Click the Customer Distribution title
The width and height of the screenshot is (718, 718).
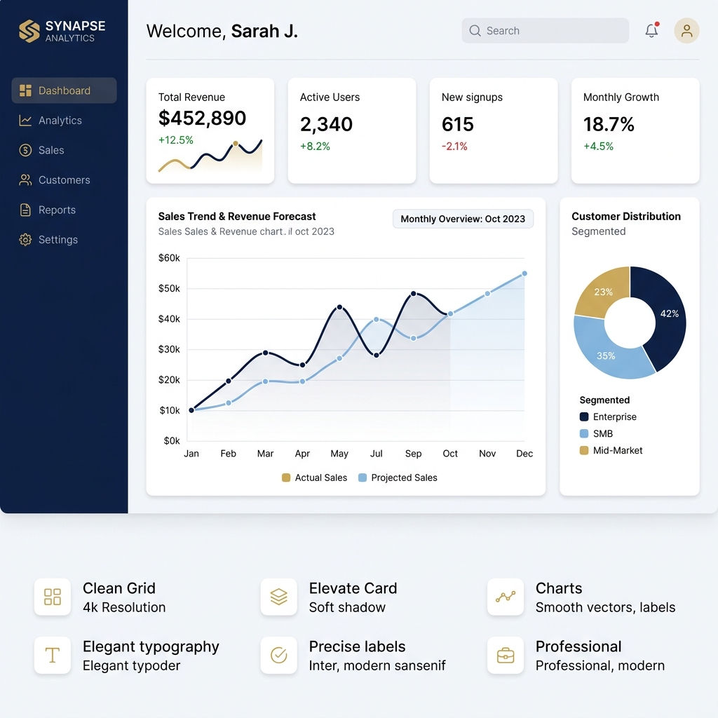[x=626, y=216]
